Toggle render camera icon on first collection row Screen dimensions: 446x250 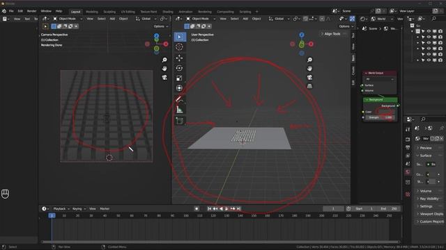[440, 31]
